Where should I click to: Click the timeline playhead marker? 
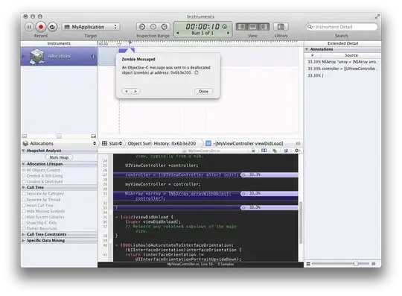(x=119, y=45)
